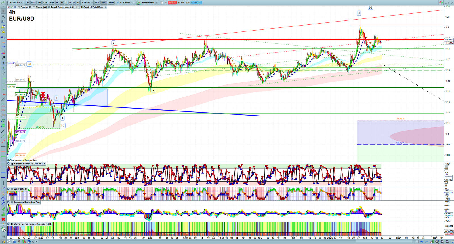
Task: Toggle the 5kU units button
Action: (x=97, y=3)
